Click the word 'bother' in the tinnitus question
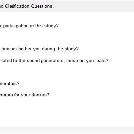The width and height of the screenshot is (134, 134). tap(25, 49)
